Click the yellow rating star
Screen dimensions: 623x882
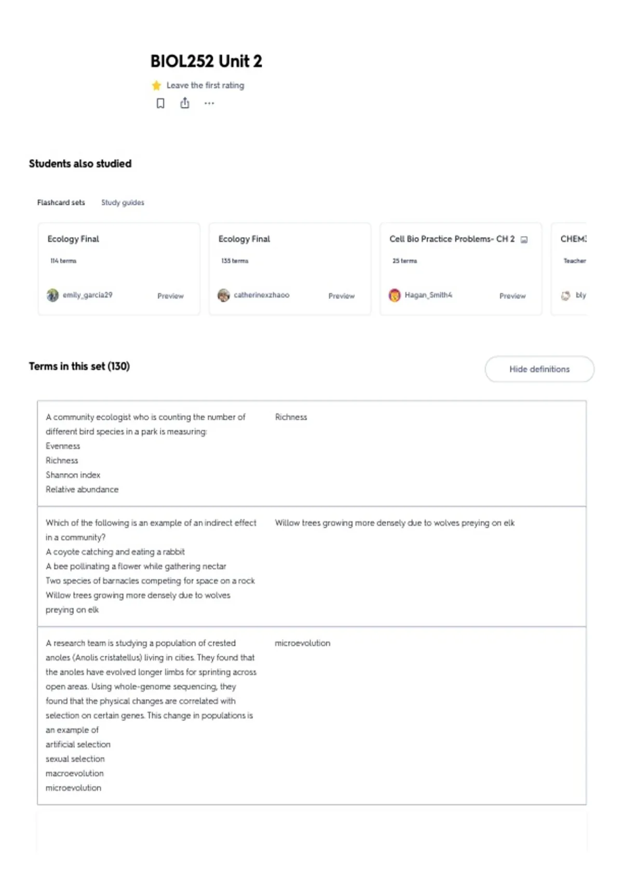pyautogui.click(x=156, y=85)
